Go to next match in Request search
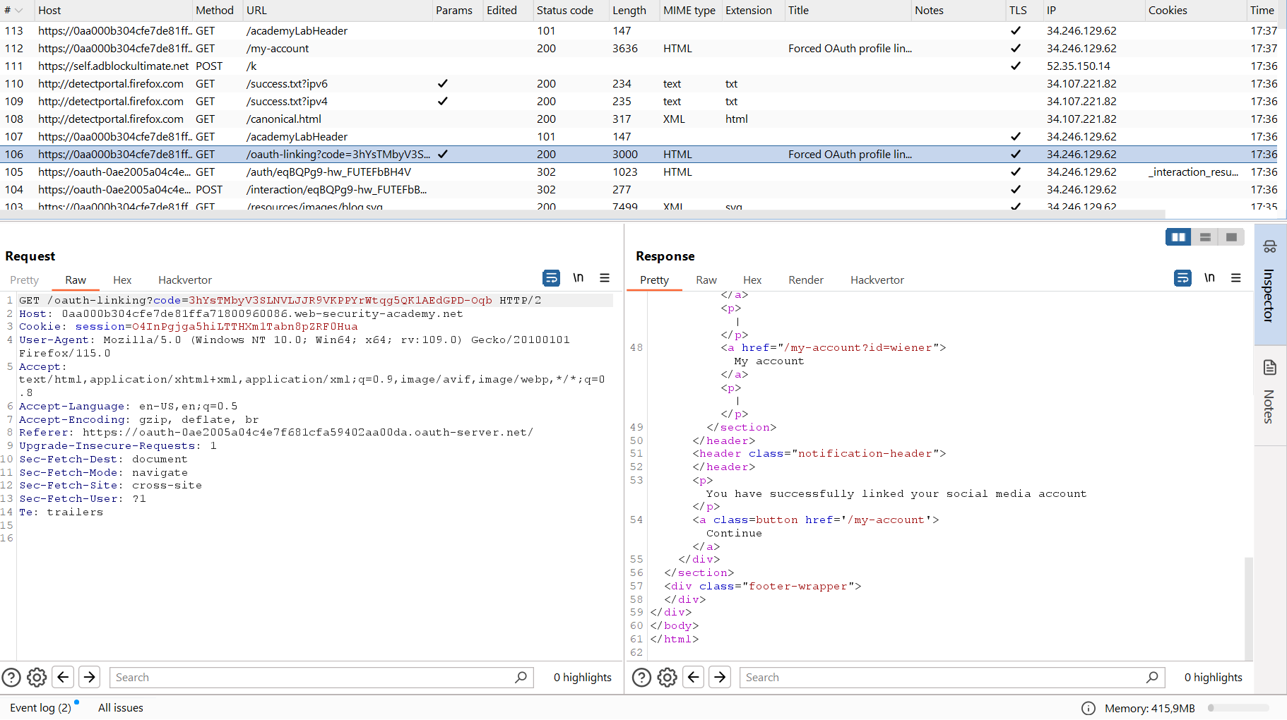The width and height of the screenshot is (1287, 720). pyautogui.click(x=90, y=678)
